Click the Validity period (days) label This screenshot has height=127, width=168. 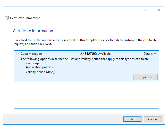click(40, 72)
